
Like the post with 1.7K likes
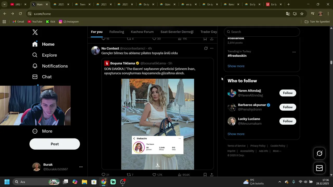[x=157, y=175]
